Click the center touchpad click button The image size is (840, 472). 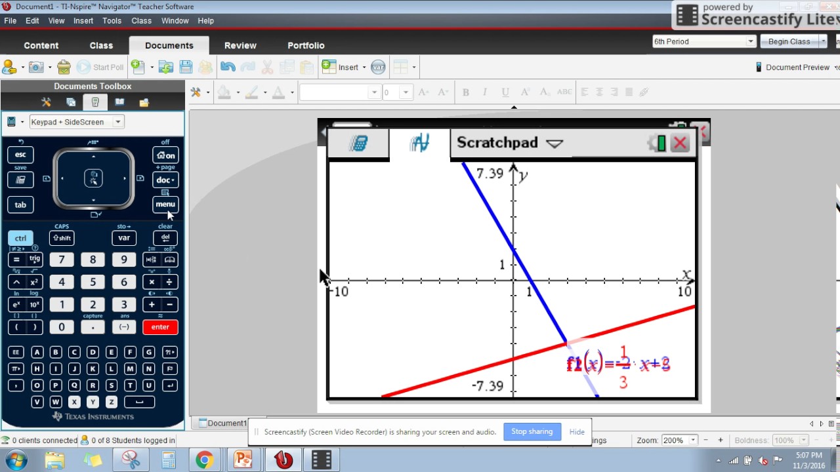94,178
